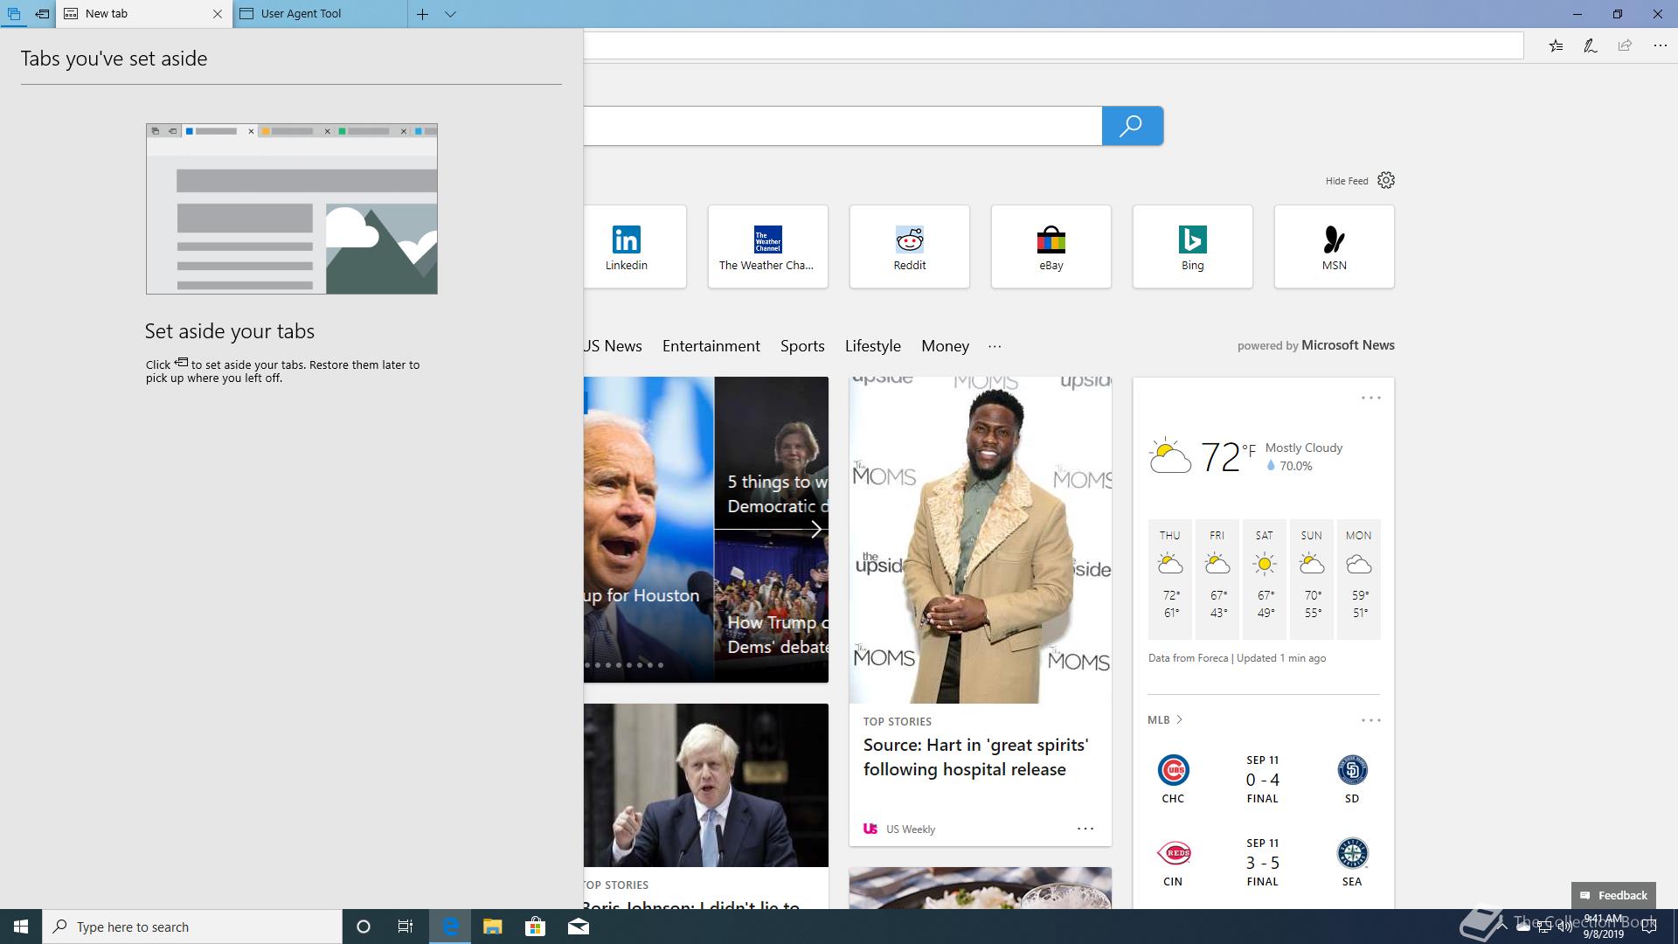The height and width of the screenshot is (944, 1678).
Task: Click the taskbar Type here to search box
Action: 192,927
